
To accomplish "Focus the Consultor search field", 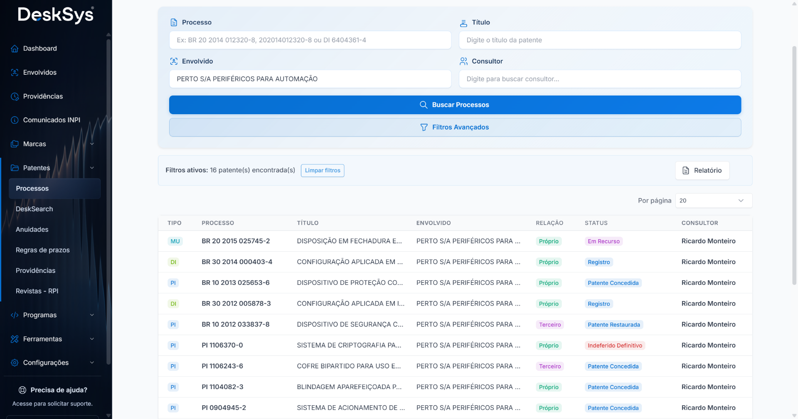I will point(600,79).
